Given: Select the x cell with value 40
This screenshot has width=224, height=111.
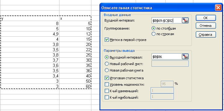Looking at the screenshot, I should [x=75, y=76].
